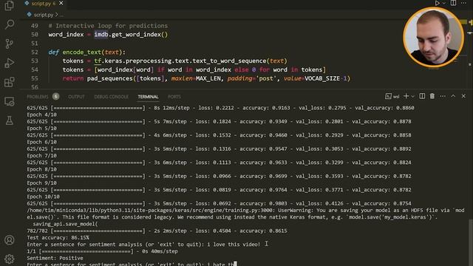This screenshot has width=473, height=266.
Task: Maximize the panel with the chevron up
Action: click(453, 96)
